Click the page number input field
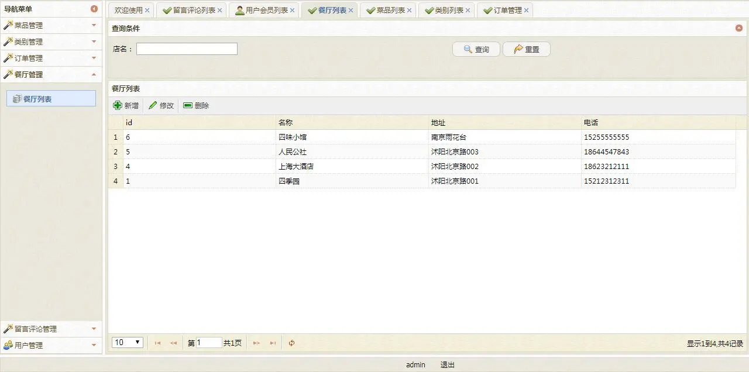The height and width of the screenshot is (372, 749). click(209, 343)
